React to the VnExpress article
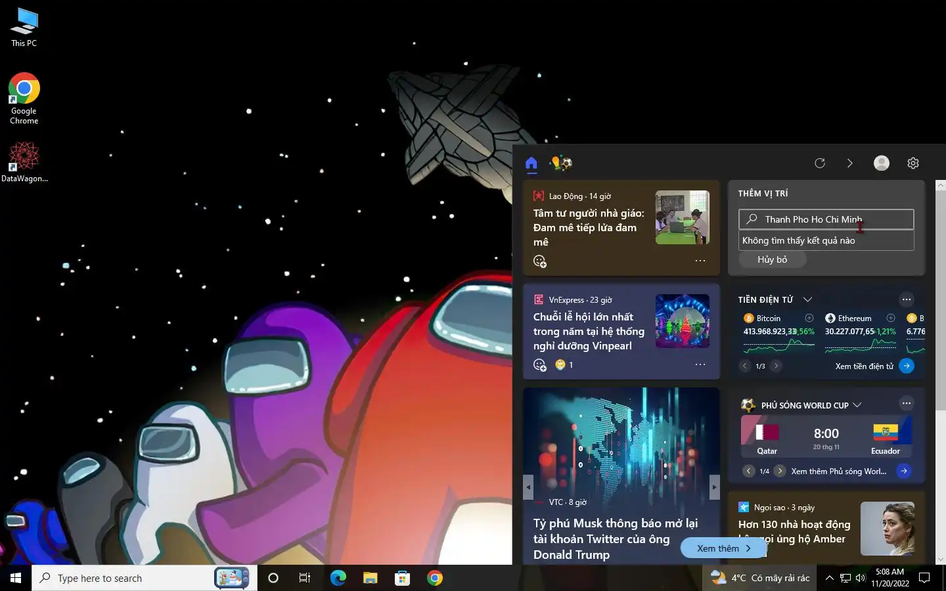This screenshot has width=946, height=591. (540, 365)
